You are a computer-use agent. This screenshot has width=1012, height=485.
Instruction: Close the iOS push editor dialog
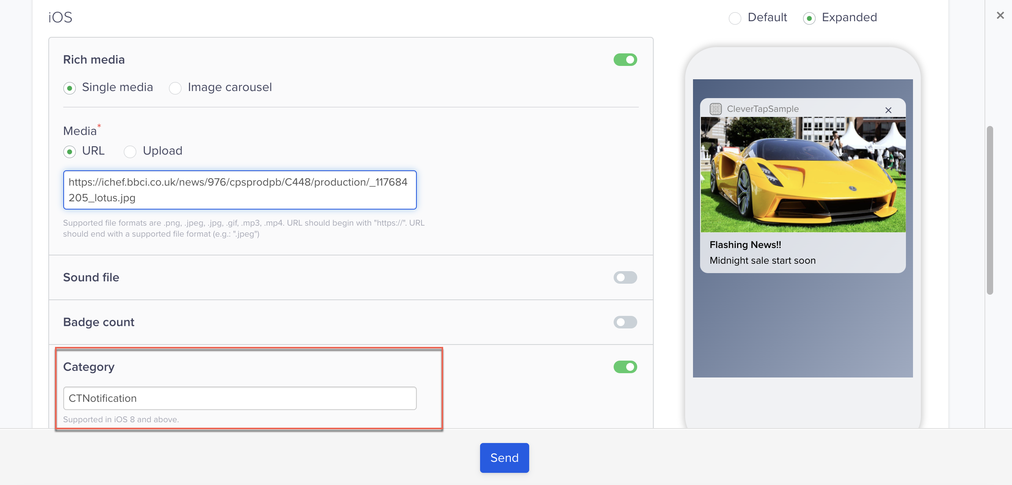click(x=999, y=15)
